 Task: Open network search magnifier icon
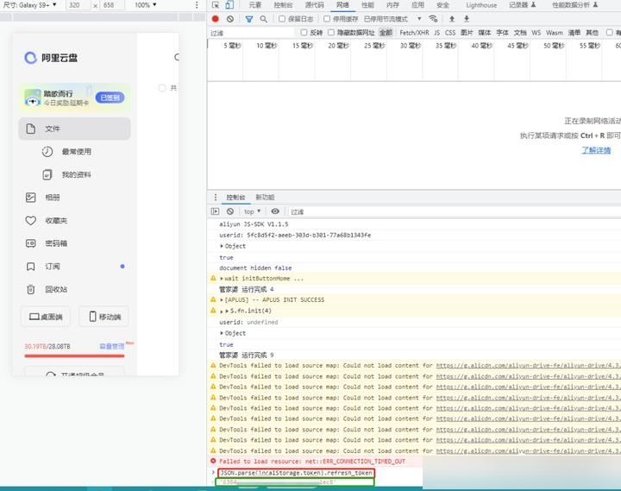pos(263,19)
